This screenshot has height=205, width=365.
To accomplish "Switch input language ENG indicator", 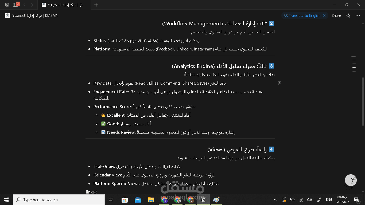I will (329, 200).
